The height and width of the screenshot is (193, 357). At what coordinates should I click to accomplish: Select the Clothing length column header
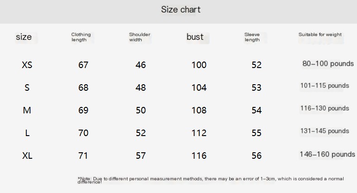tap(81, 37)
